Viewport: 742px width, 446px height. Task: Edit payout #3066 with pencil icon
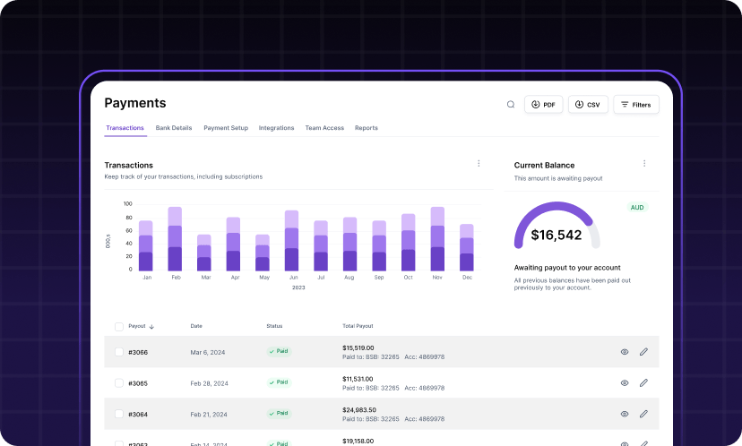coord(643,352)
